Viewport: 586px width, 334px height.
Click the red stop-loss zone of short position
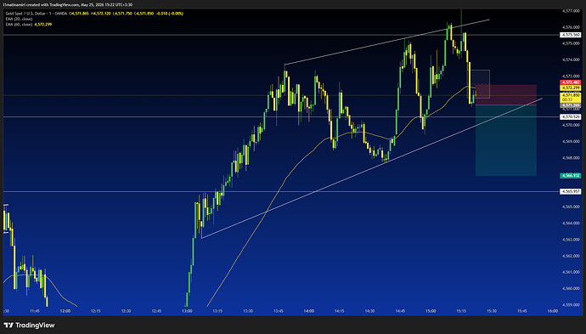pyautogui.click(x=506, y=95)
